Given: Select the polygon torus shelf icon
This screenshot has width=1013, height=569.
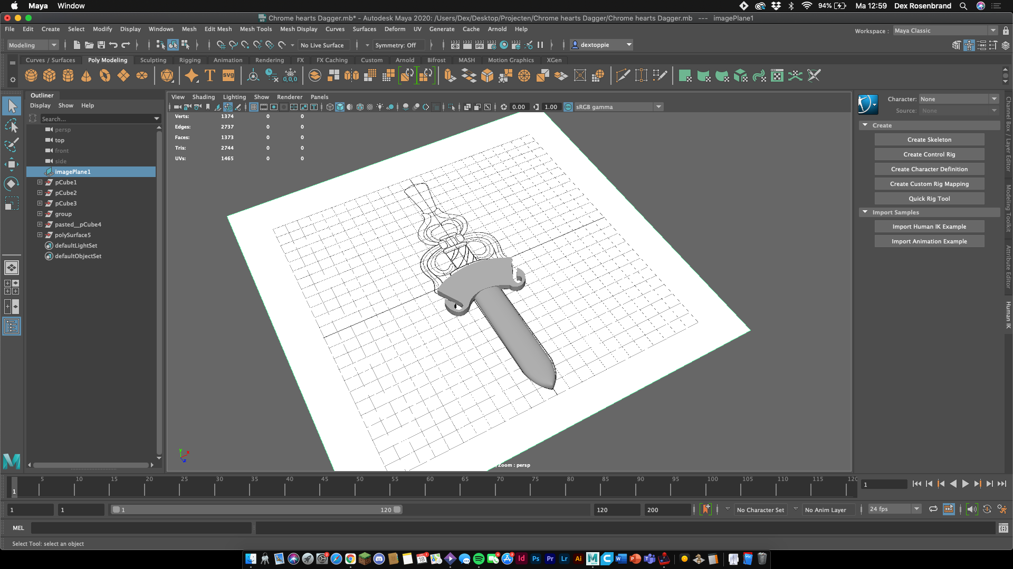Looking at the screenshot, I should tap(105, 76).
